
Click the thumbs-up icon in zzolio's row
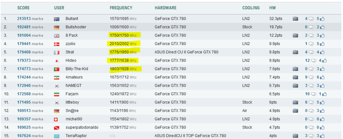(x=322, y=44)
